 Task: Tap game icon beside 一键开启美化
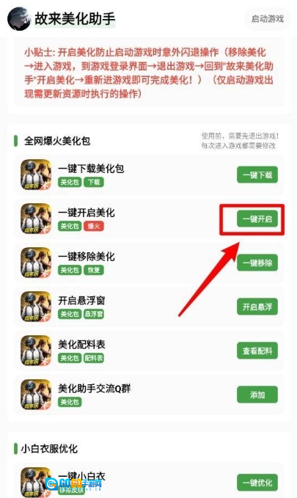tap(36, 219)
